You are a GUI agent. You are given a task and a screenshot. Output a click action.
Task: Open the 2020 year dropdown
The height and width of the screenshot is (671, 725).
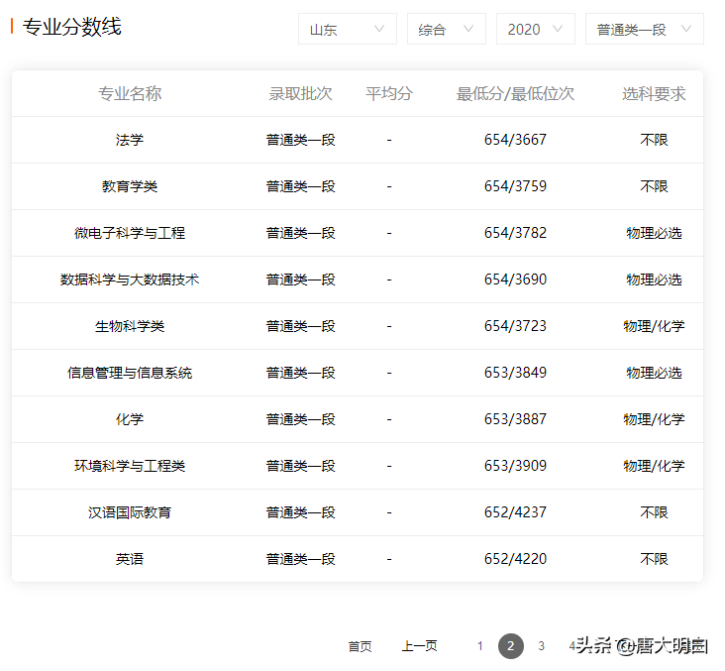coord(536,29)
